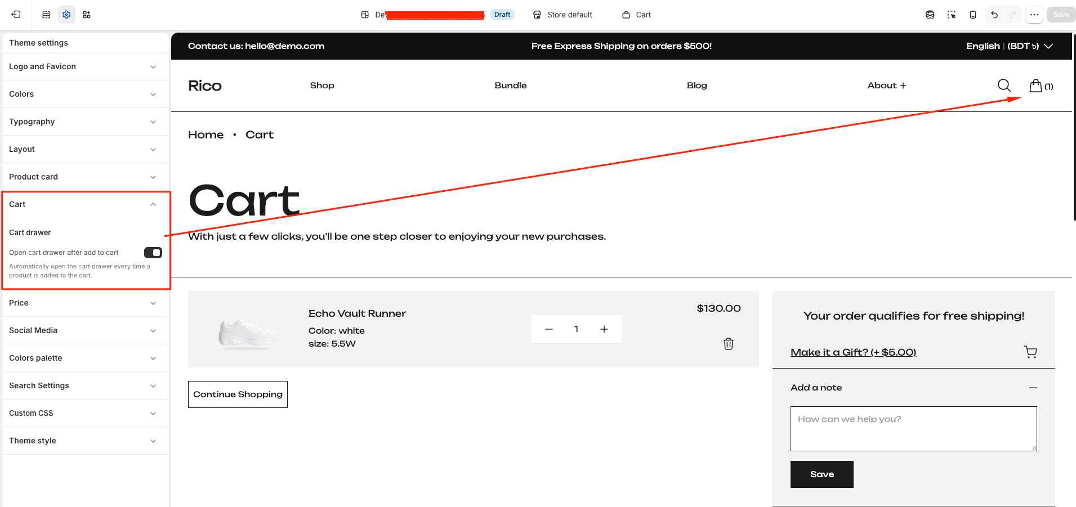Image resolution: width=1076 pixels, height=507 pixels.
Task: Click the $130.00 price text
Action: (x=719, y=308)
